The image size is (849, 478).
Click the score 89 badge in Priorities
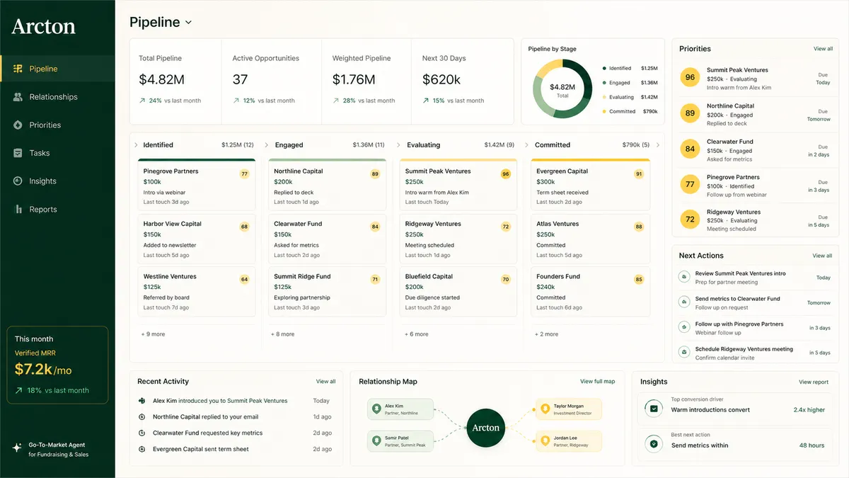(x=690, y=113)
